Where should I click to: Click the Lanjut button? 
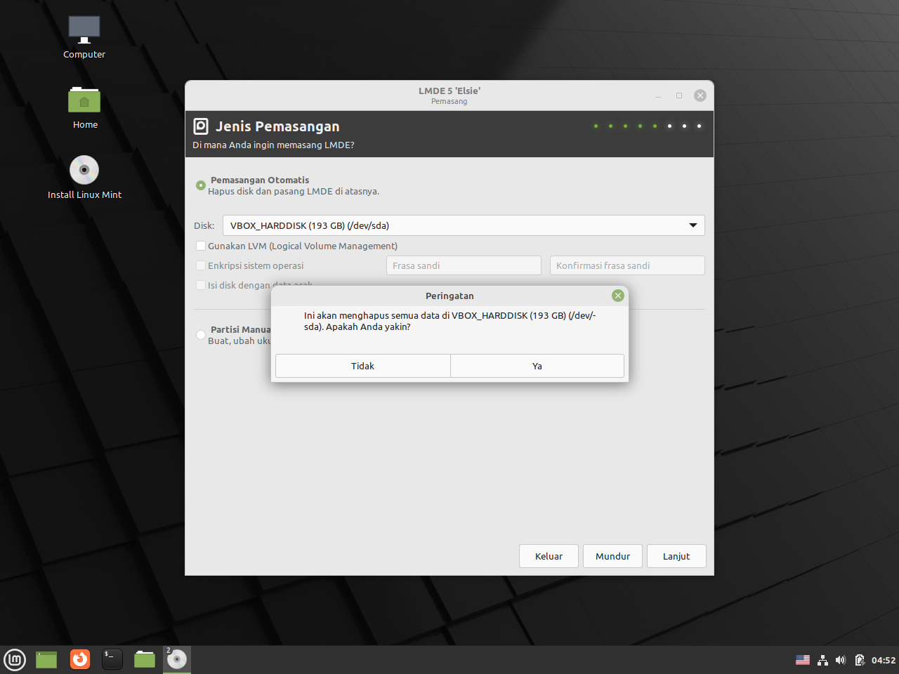click(676, 556)
